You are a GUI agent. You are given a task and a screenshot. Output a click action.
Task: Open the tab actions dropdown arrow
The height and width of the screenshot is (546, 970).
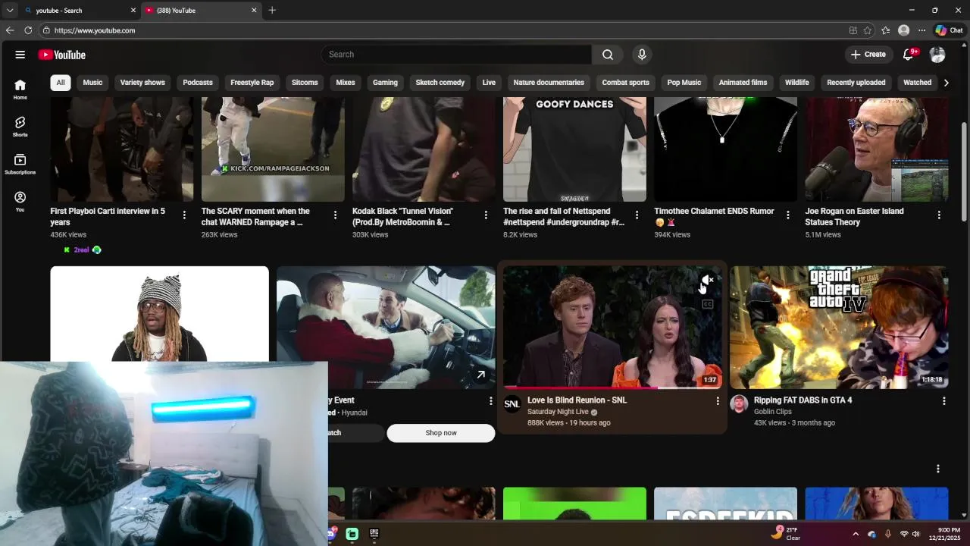tap(10, 10)
